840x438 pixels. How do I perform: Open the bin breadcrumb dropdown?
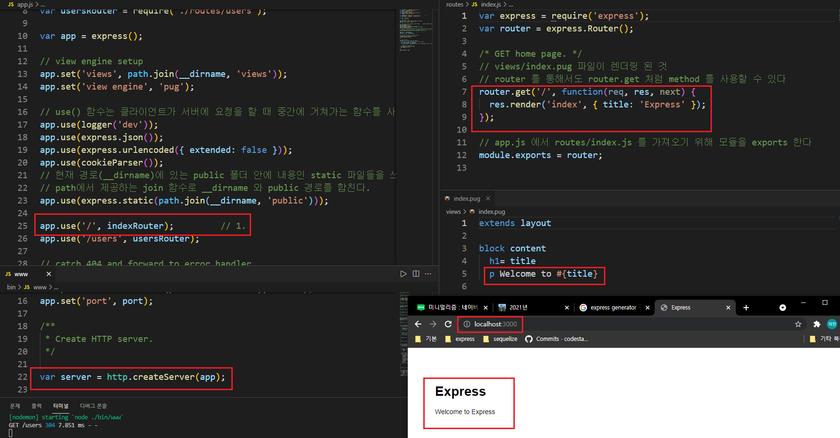pos(11,287)
